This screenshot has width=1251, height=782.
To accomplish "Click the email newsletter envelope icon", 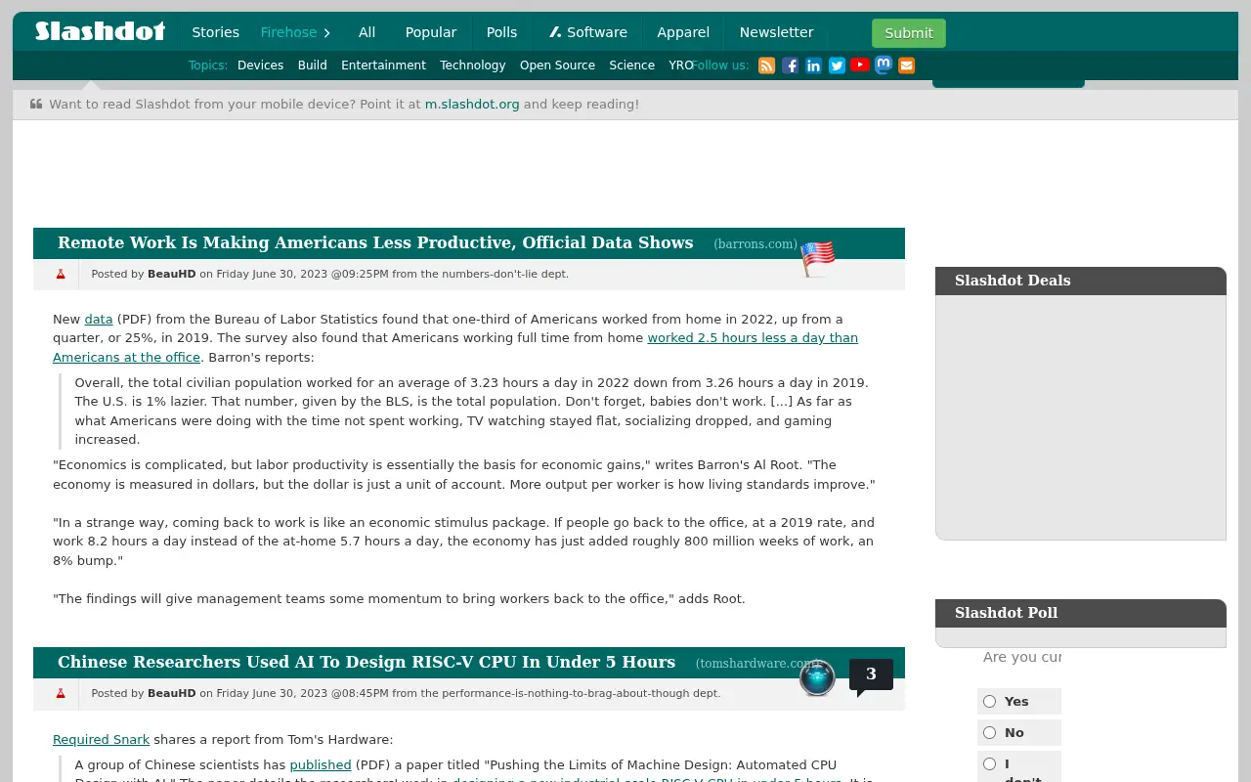I will pyautogui.click(x=907, y=65).
